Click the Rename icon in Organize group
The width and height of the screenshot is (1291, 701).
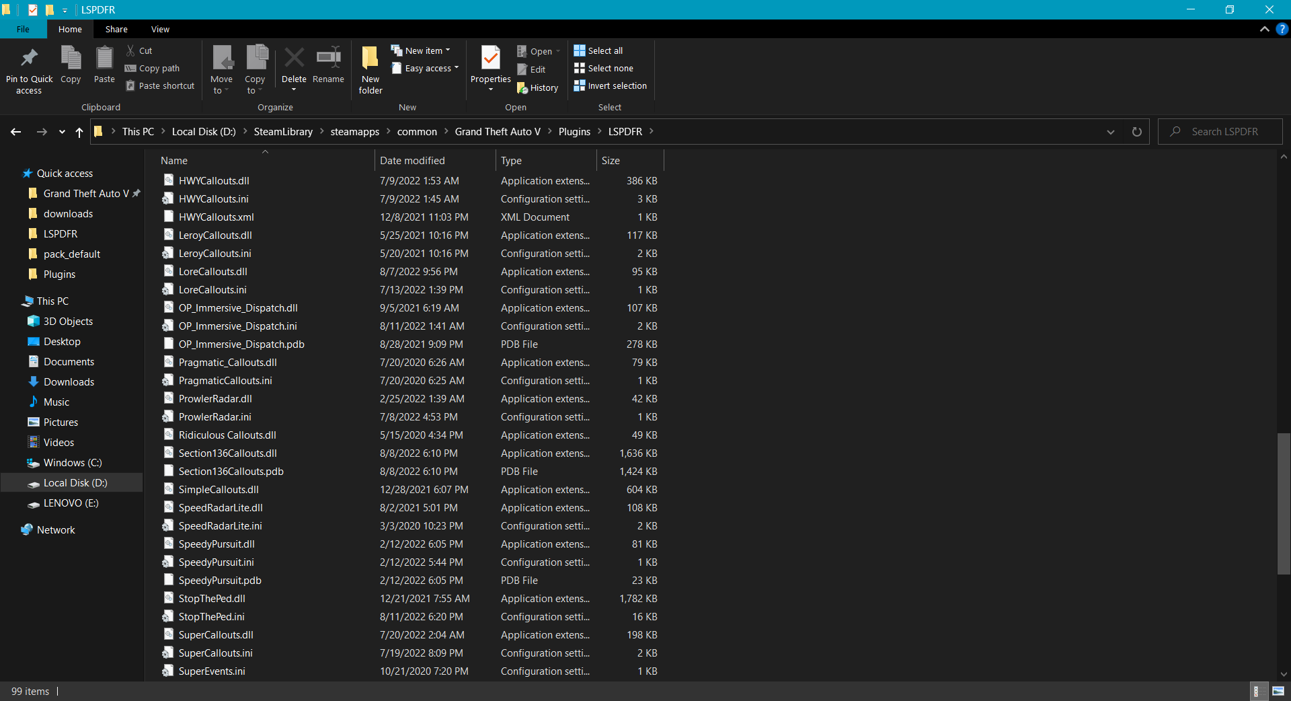click(x=328, y=59)
